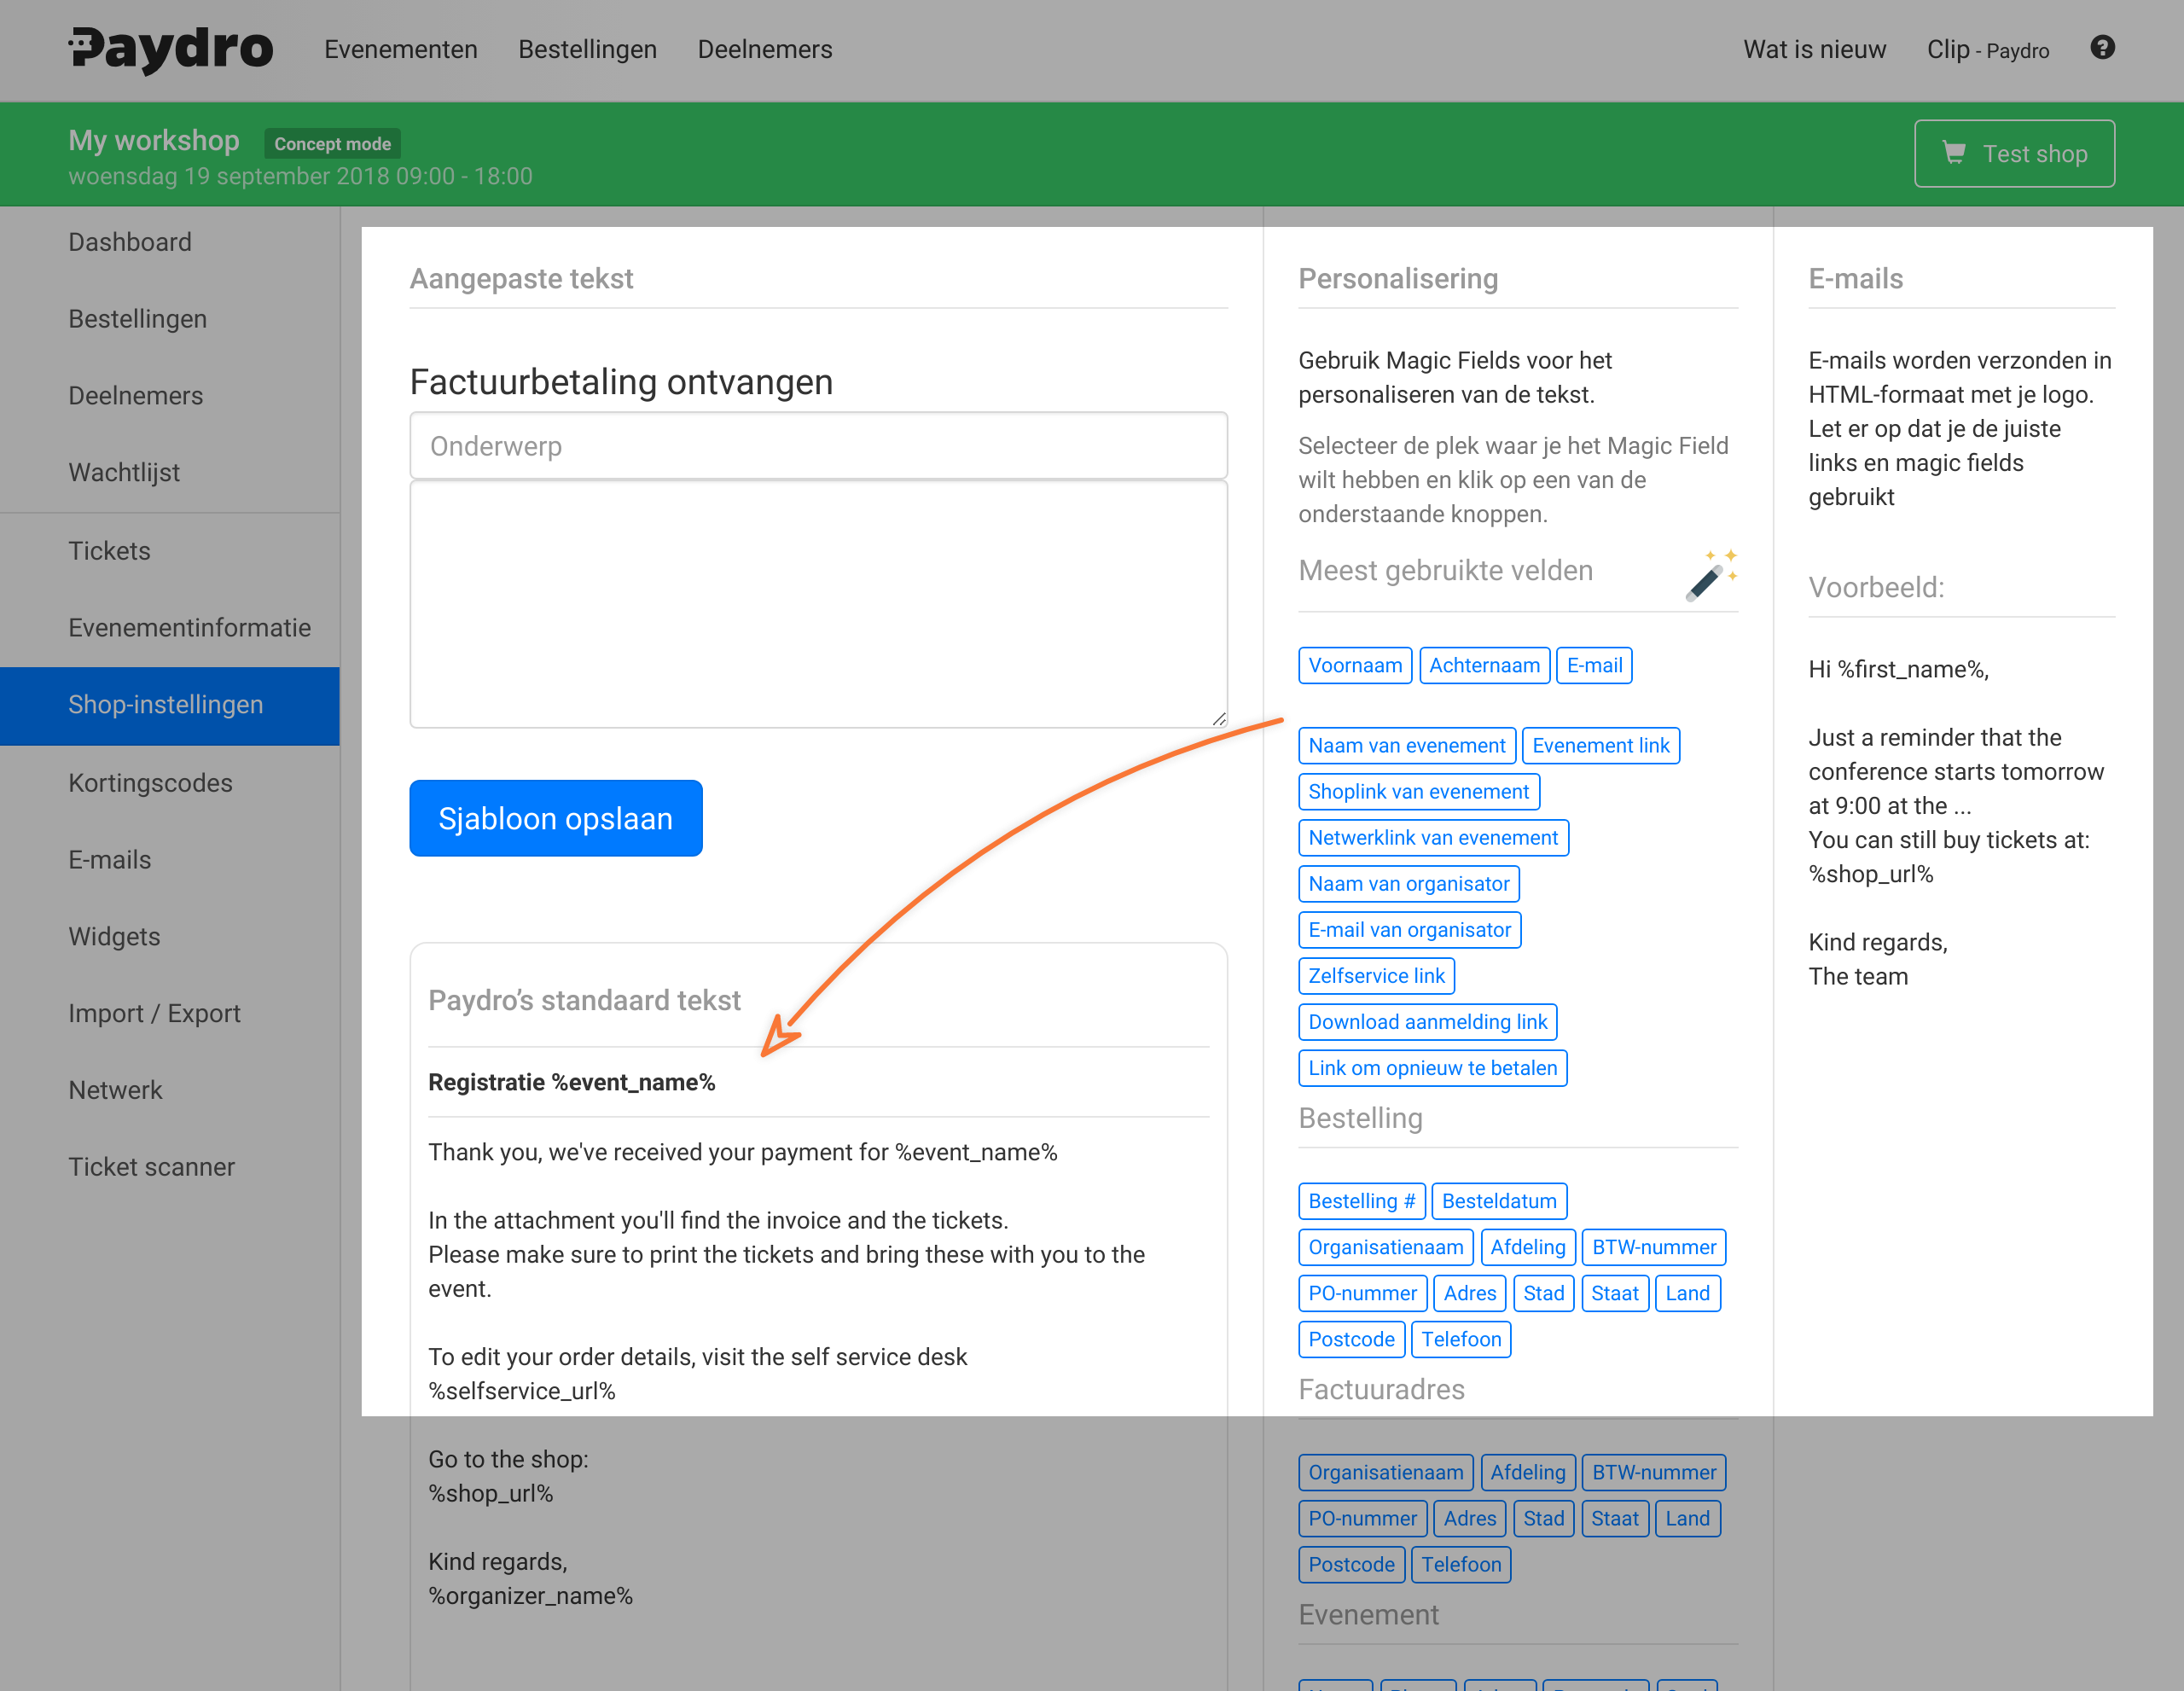Insert Link om opnieuw te betalen field

pyautogui.click(x=1432, y=1068)
